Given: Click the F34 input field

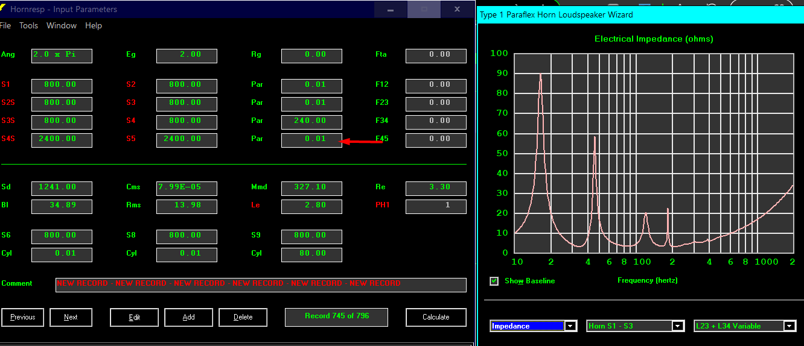Looking at the screenshot, I should pyautogui.click(x=436, y=122).
